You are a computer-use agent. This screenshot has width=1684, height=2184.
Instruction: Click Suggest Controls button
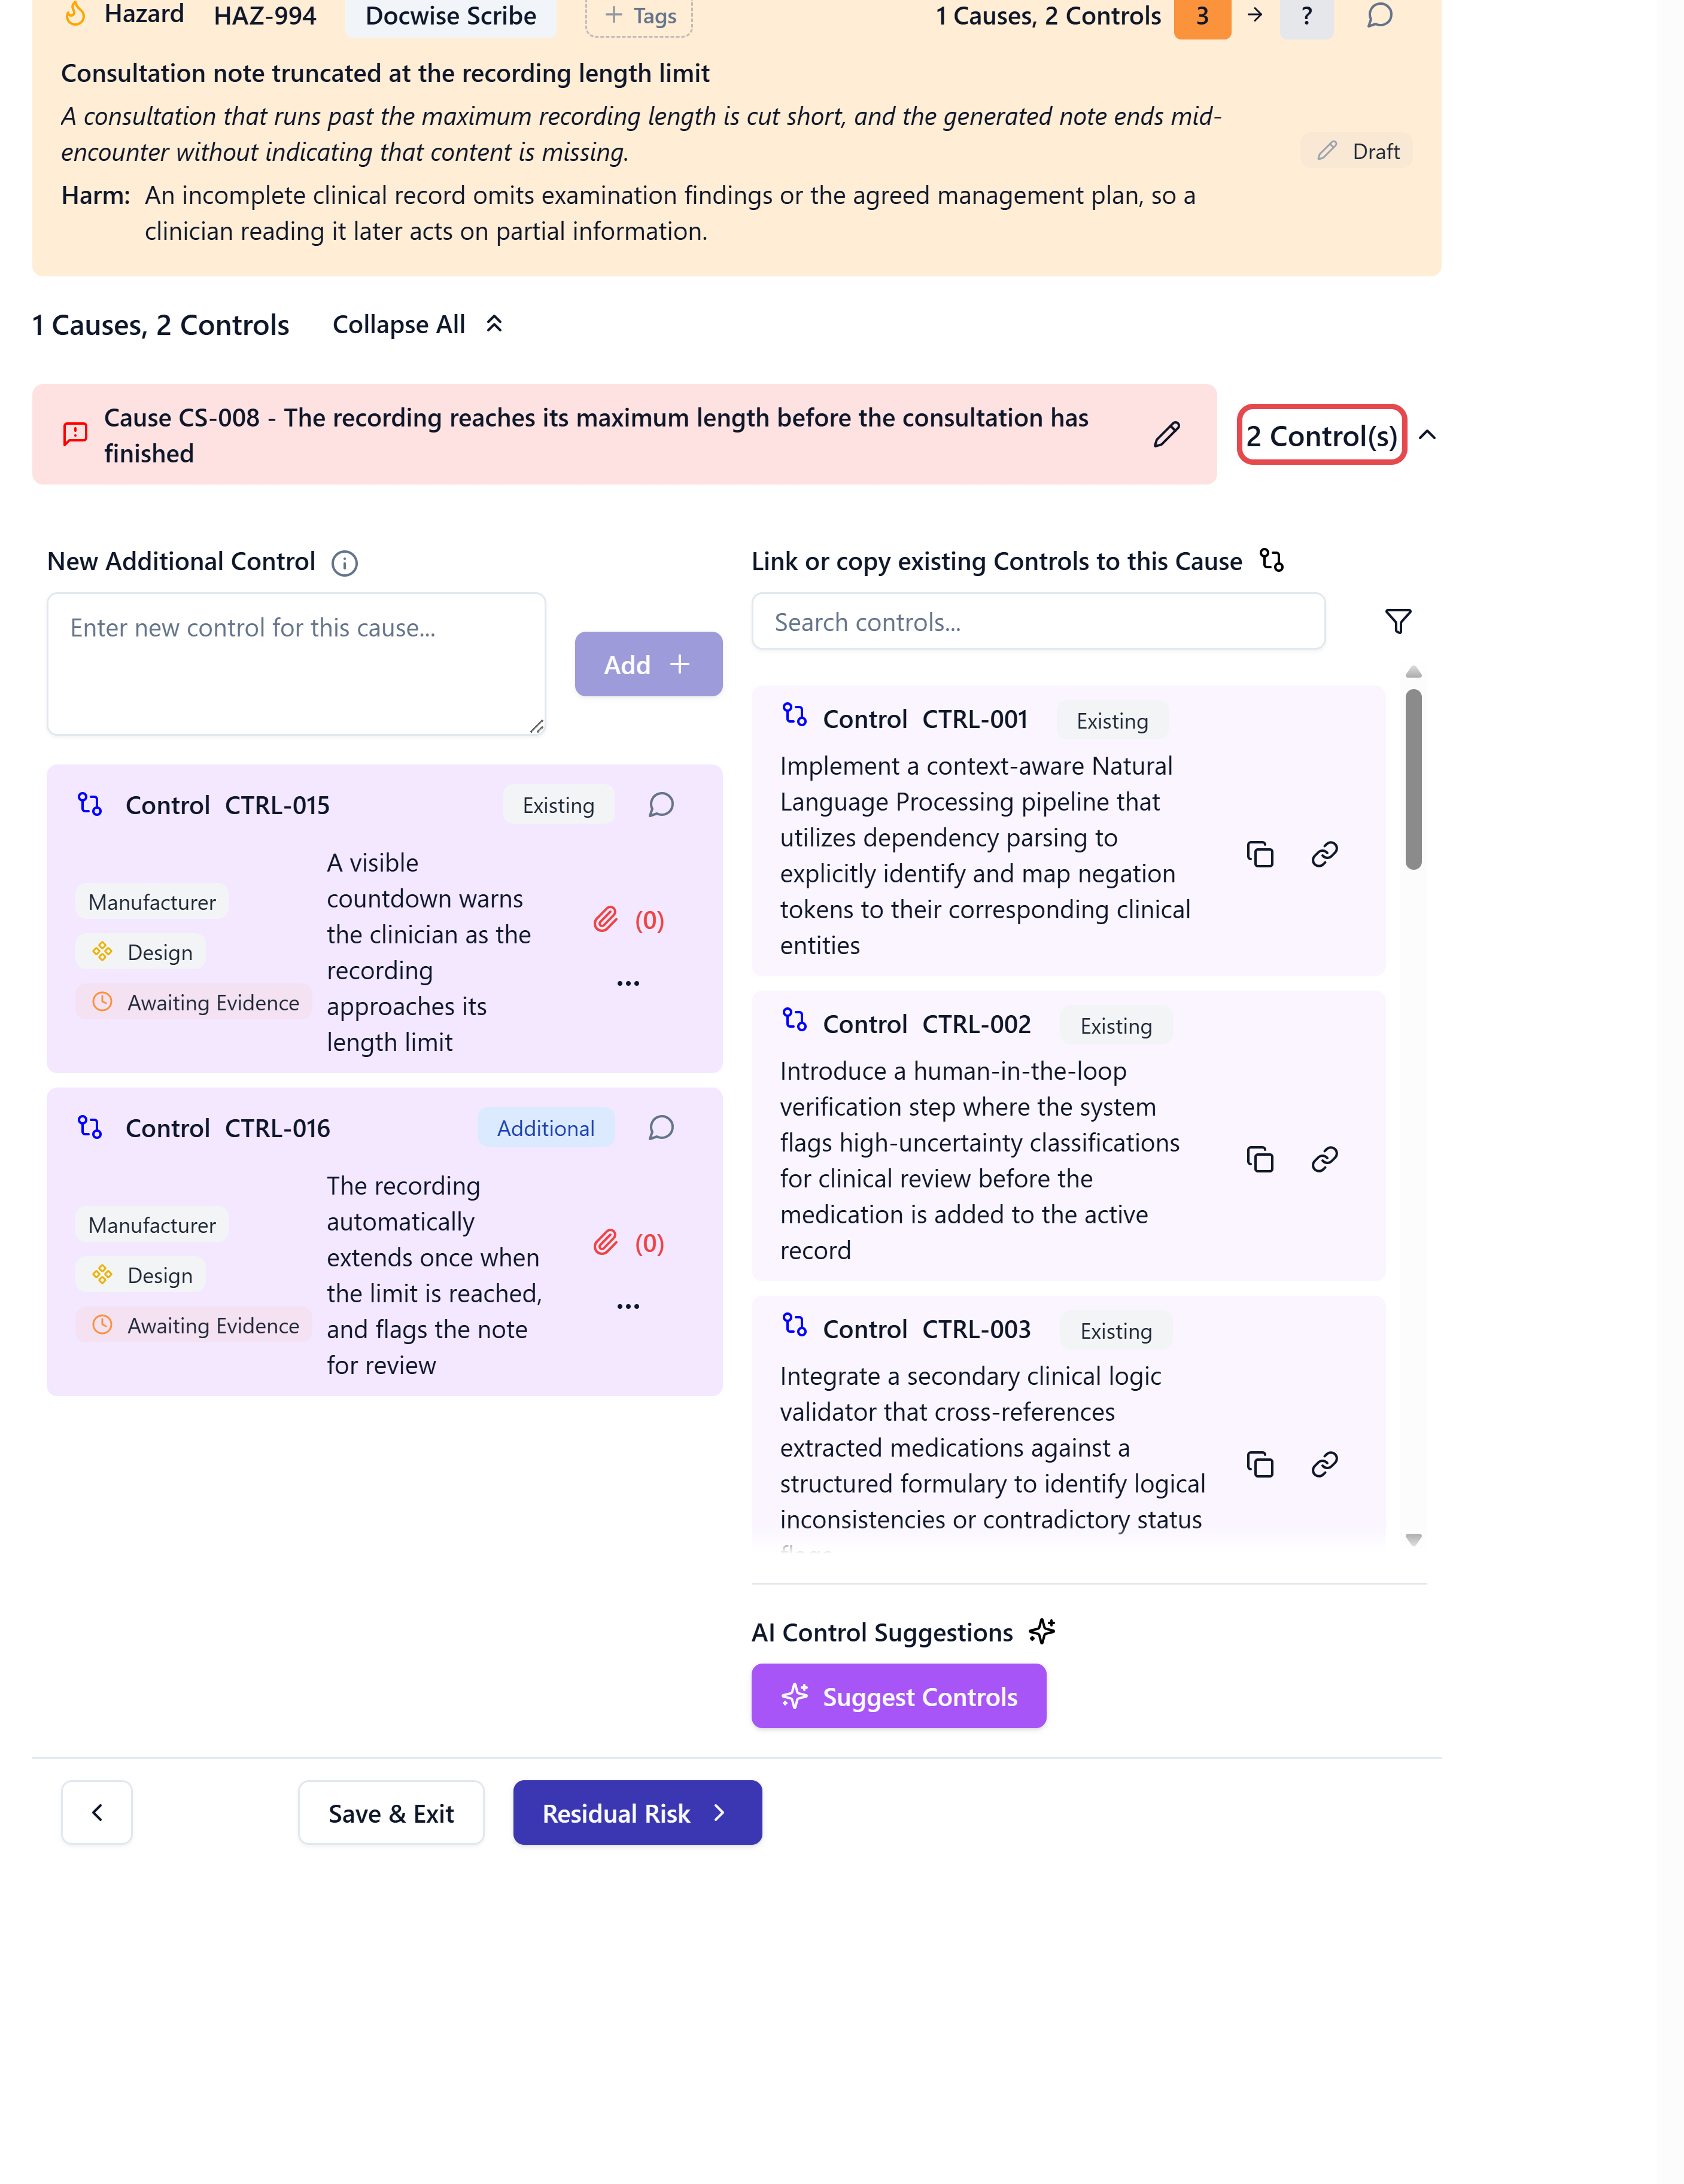[x=898, y=1696]
